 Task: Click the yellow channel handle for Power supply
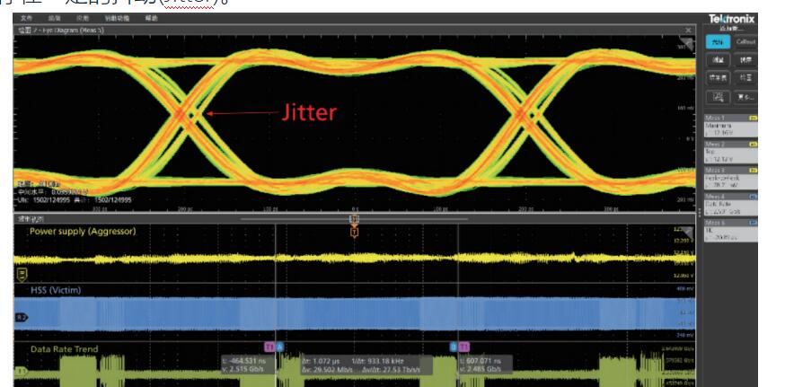[22, 275]
